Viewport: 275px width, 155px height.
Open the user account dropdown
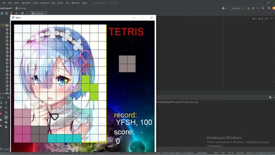[224, 8]
